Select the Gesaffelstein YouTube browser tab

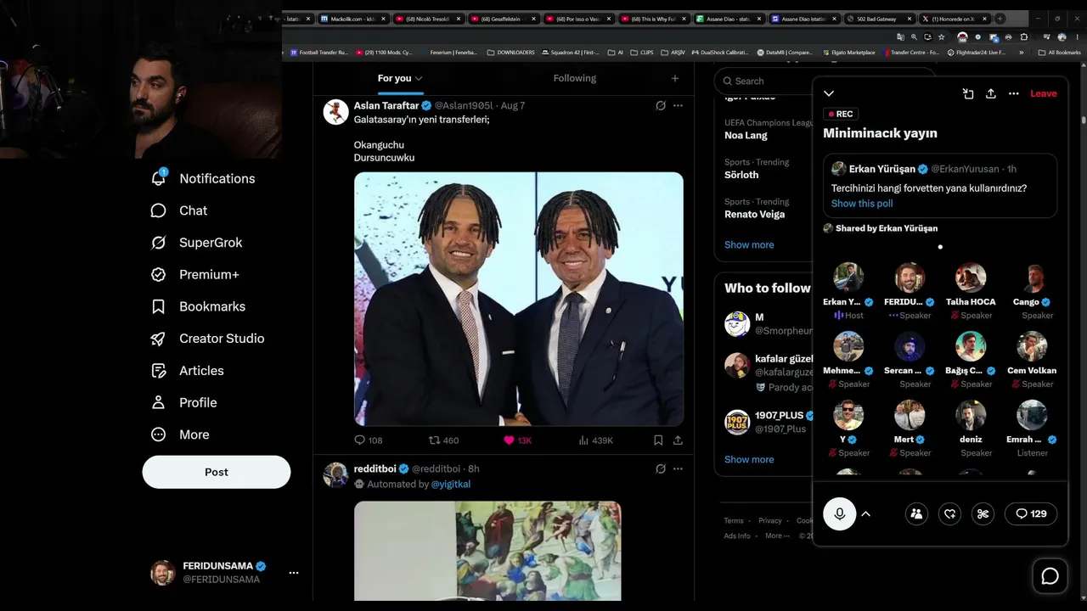(x=504, y=19)
